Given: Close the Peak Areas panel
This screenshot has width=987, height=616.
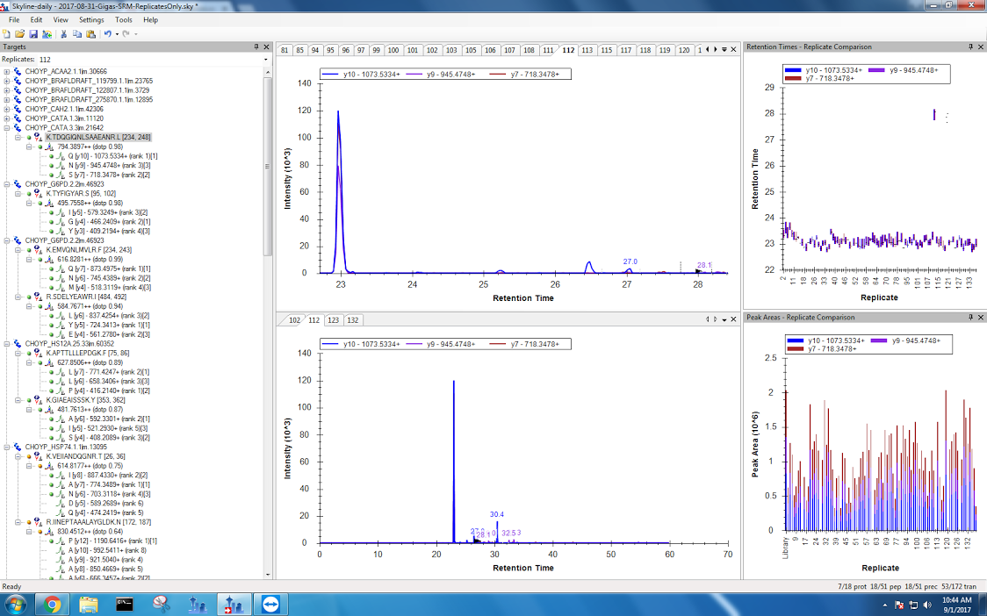Looking at the screenshot, I should [x=981, y=317].
